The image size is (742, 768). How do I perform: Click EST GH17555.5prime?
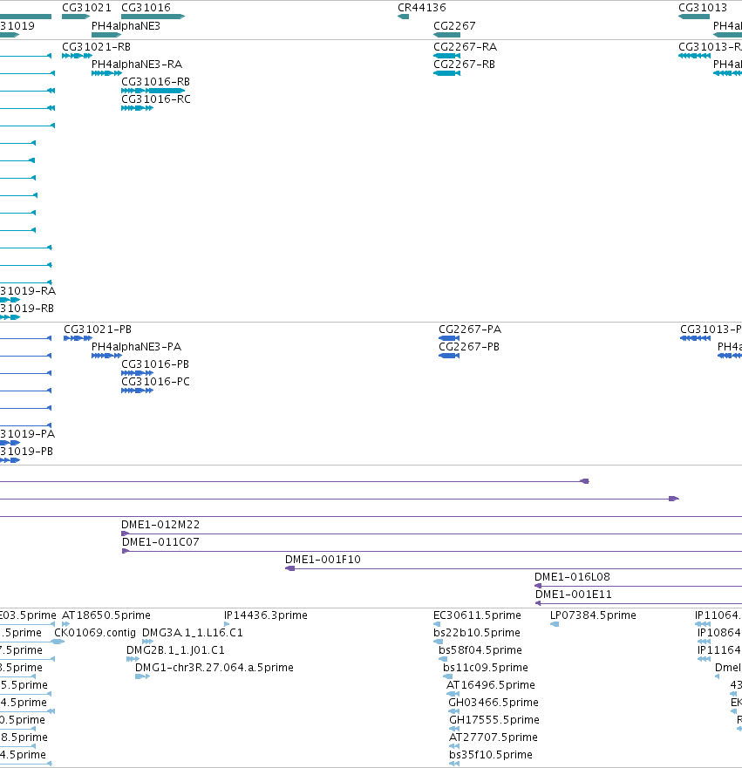tap(494, 720)
